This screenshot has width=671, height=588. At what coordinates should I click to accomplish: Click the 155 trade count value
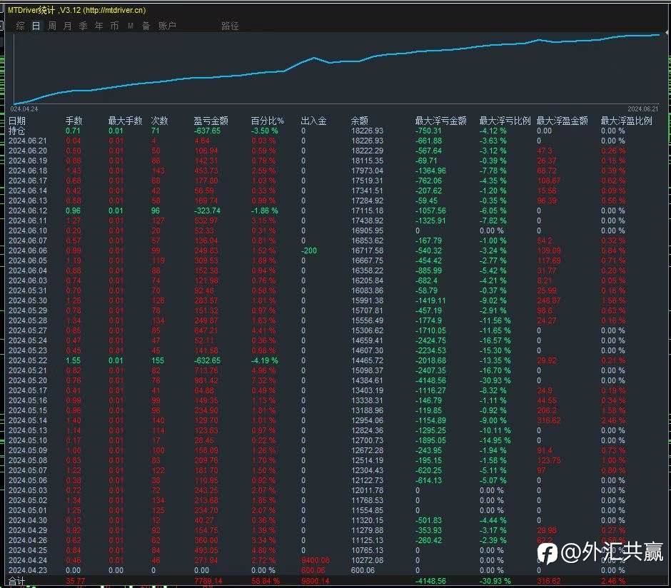point(158,360)
